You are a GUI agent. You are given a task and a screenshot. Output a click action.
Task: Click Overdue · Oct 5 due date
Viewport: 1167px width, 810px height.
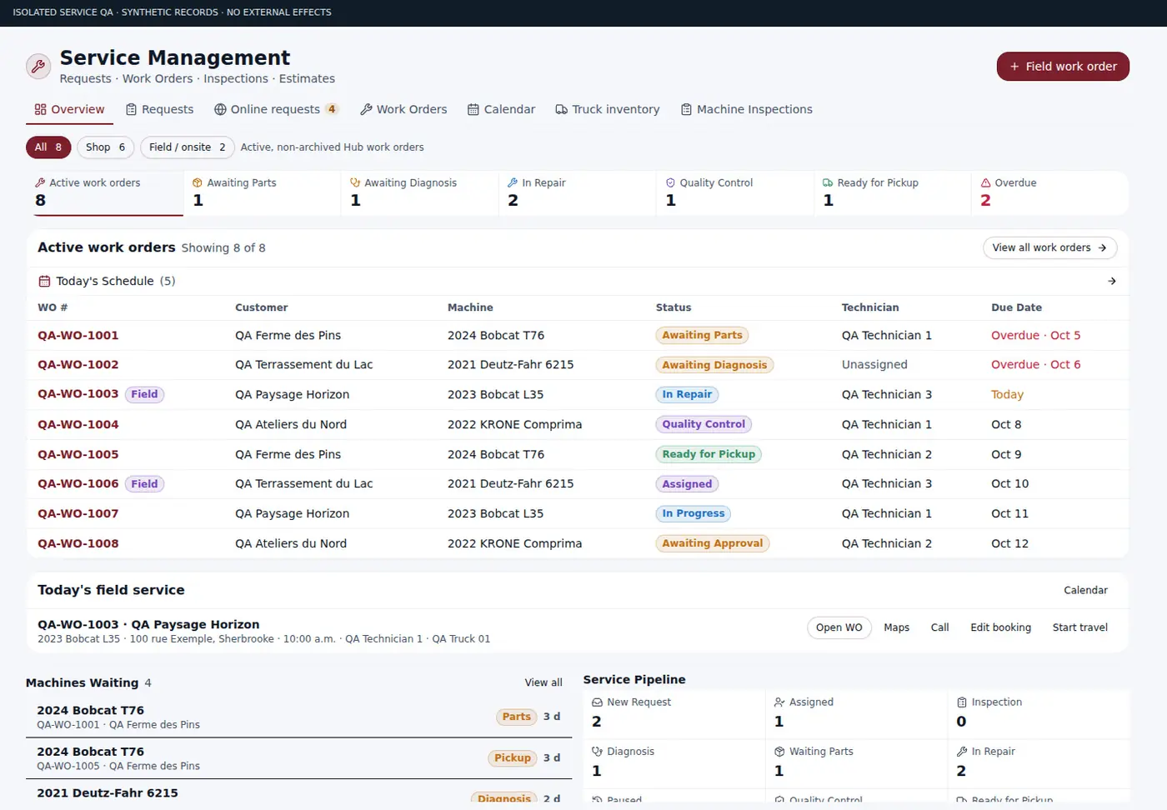pos(1035,335)
